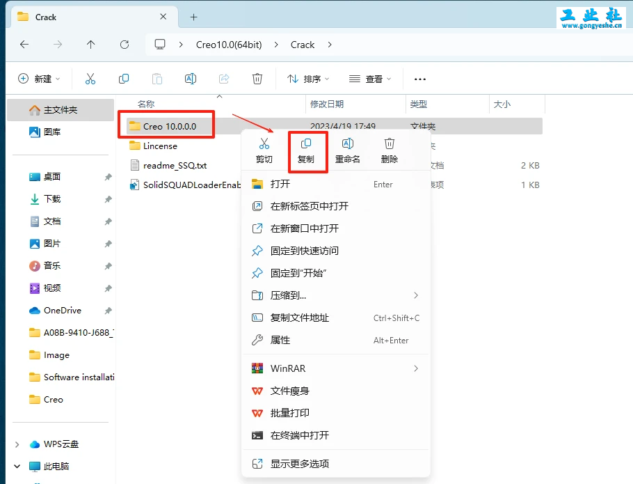
Task: Expand chevron before Creo10.0(64bit) in address bar
Action: [181, 45]
